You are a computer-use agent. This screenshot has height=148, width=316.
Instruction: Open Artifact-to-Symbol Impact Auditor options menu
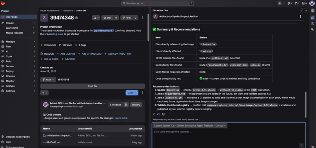(300, 16)
